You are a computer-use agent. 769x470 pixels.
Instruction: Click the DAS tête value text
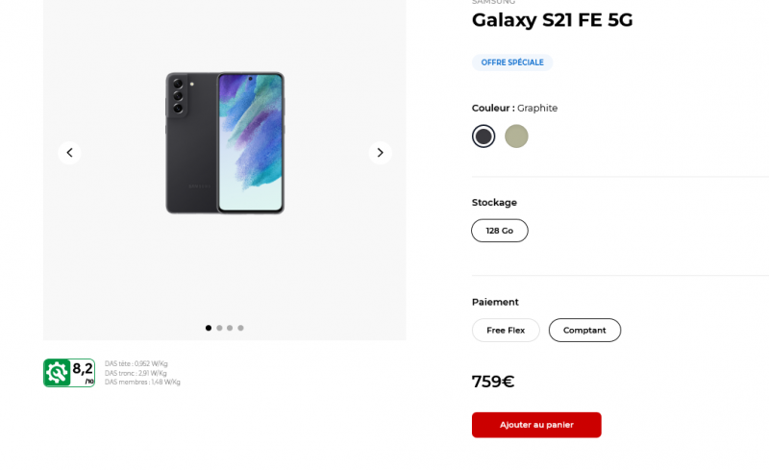136,364
